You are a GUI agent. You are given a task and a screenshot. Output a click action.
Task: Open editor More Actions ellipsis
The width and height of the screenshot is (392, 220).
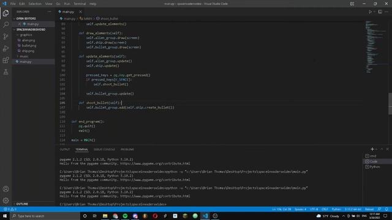(386, 12)
